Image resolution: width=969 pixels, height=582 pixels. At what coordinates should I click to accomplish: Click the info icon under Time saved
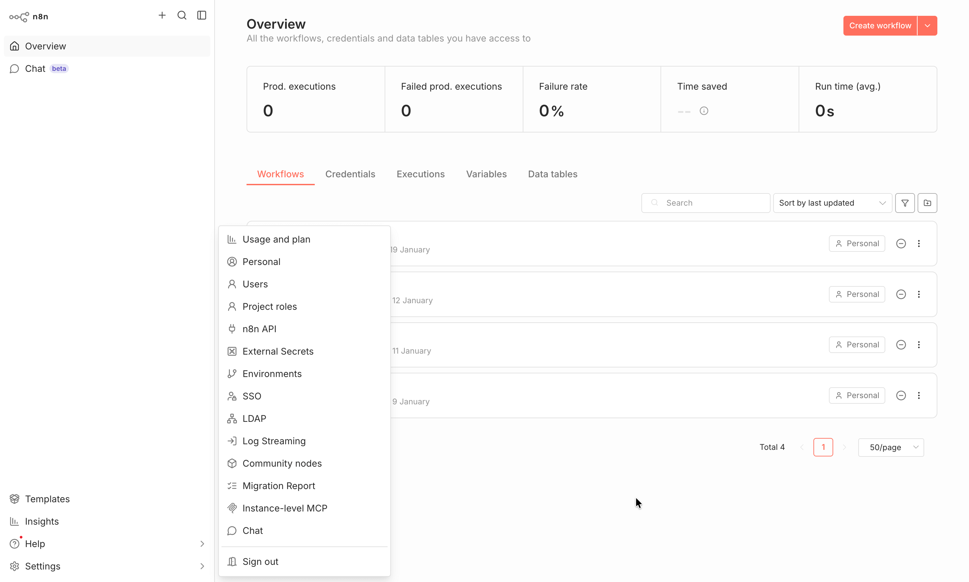(704, 111)
